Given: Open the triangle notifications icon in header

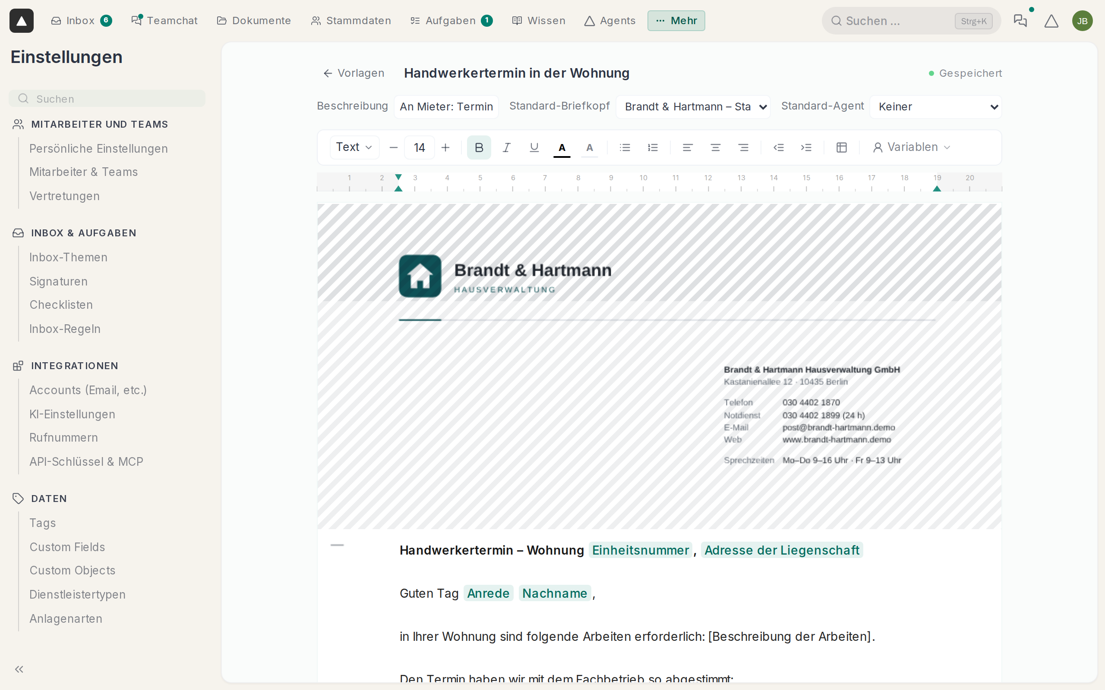Looking at the screenshot, I should click(x=1051, y=21).
